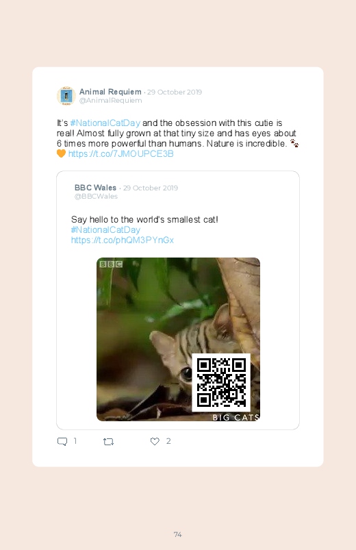Click the main tweet date 29 October 2019
The height and width of the screenshot is (550, 356).
[175, 92]
